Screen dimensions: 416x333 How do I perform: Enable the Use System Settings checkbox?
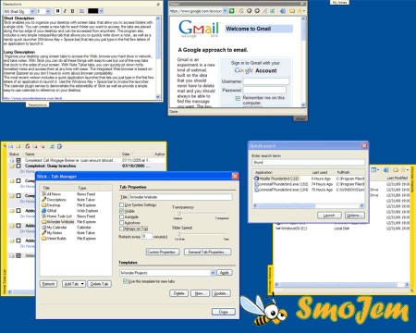click(121, 205)
